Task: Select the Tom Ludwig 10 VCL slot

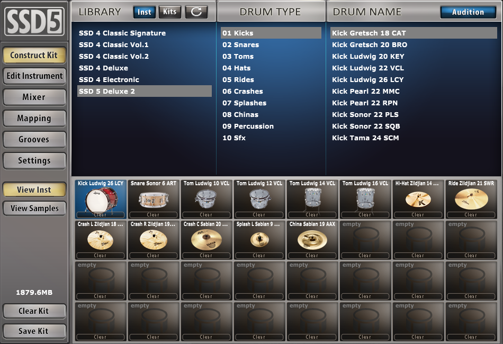Action: 206,199
